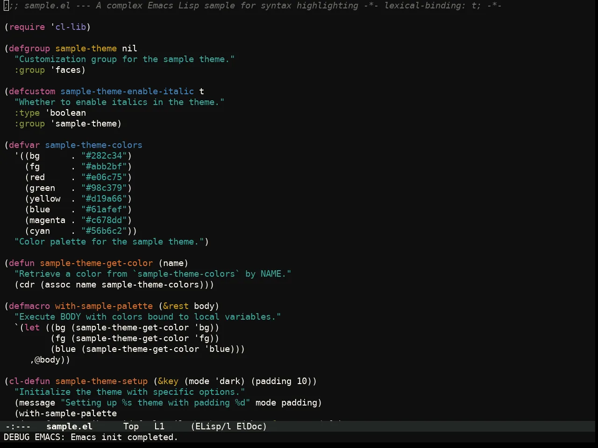This screenshot has height=448, width=598.
Task: Click the "cl-defun" keyword
Action: pos(29,381)
